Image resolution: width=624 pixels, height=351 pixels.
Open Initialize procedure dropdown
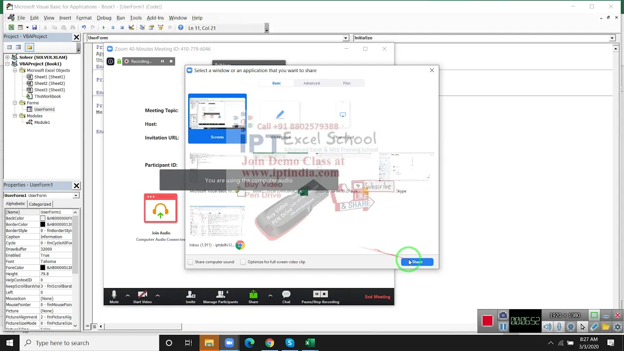[612, 38]
